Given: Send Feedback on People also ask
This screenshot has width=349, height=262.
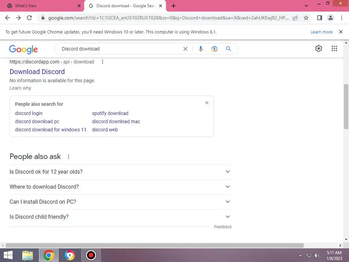Looking at the screenshot, I should pyautogui.click(x=223, y=227).
